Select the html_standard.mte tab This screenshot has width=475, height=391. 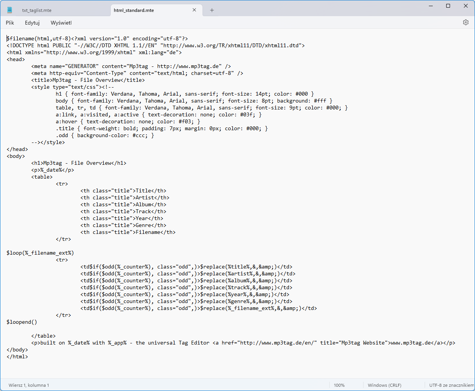(x=134, y=10)
